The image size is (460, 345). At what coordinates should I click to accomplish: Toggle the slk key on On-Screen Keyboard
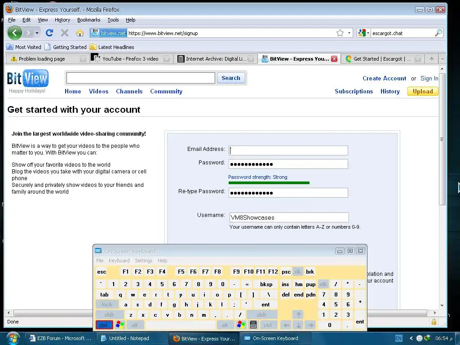(297, 272)
